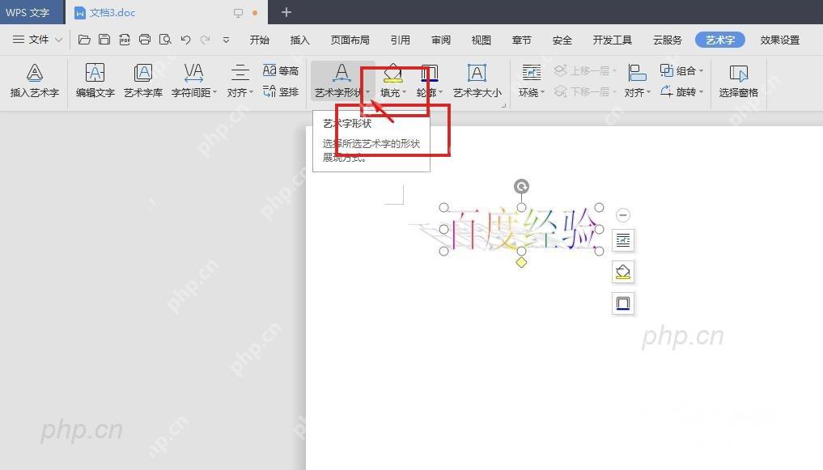The image size is (823, 470).
Task: Switch to the References (引用) tab
Action: (x=400, y=40)
